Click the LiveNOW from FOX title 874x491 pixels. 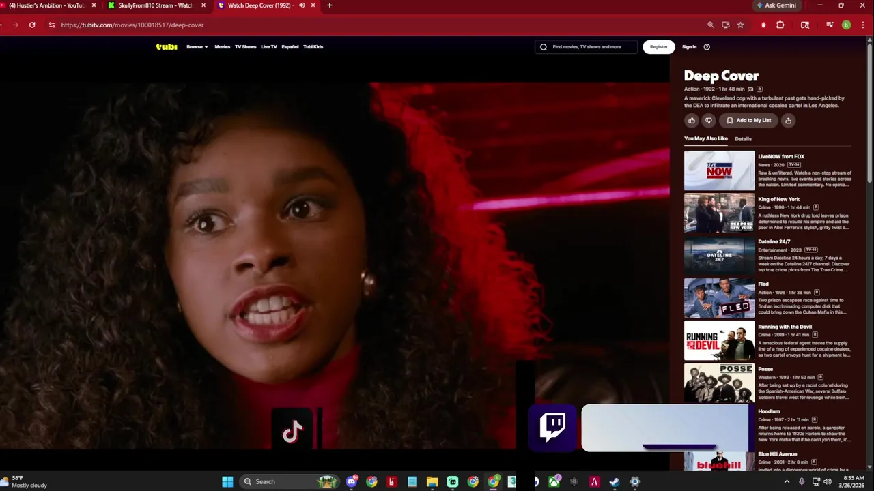click(x=781, y=156)
